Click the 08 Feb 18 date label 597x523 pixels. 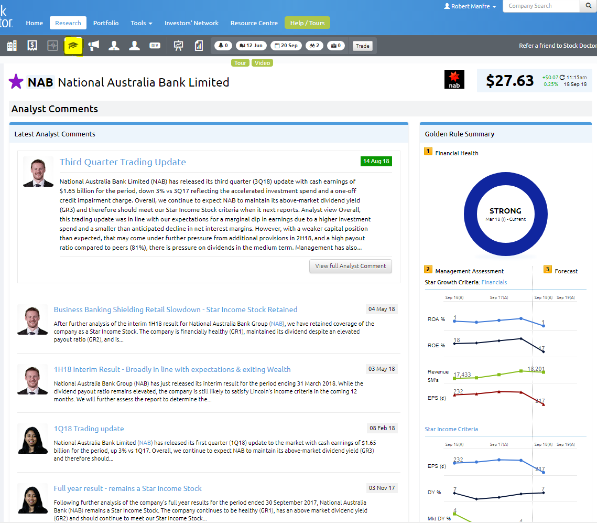pyautogui.click(x=382, y=428)
